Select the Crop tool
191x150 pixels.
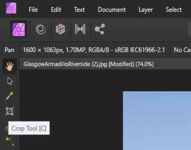click(x=9, y=112)
